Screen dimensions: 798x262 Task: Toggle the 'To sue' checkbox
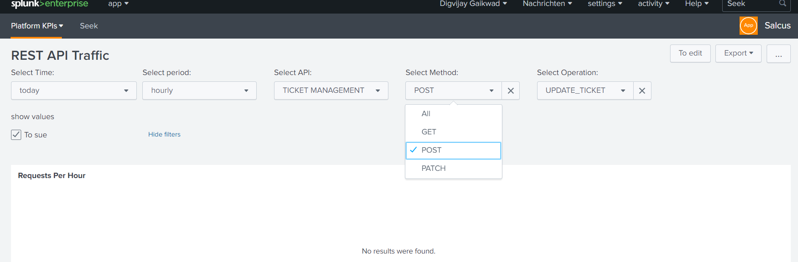click(x=16, y=135)
